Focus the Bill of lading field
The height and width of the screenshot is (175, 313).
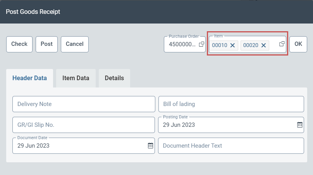click(231, 104)
